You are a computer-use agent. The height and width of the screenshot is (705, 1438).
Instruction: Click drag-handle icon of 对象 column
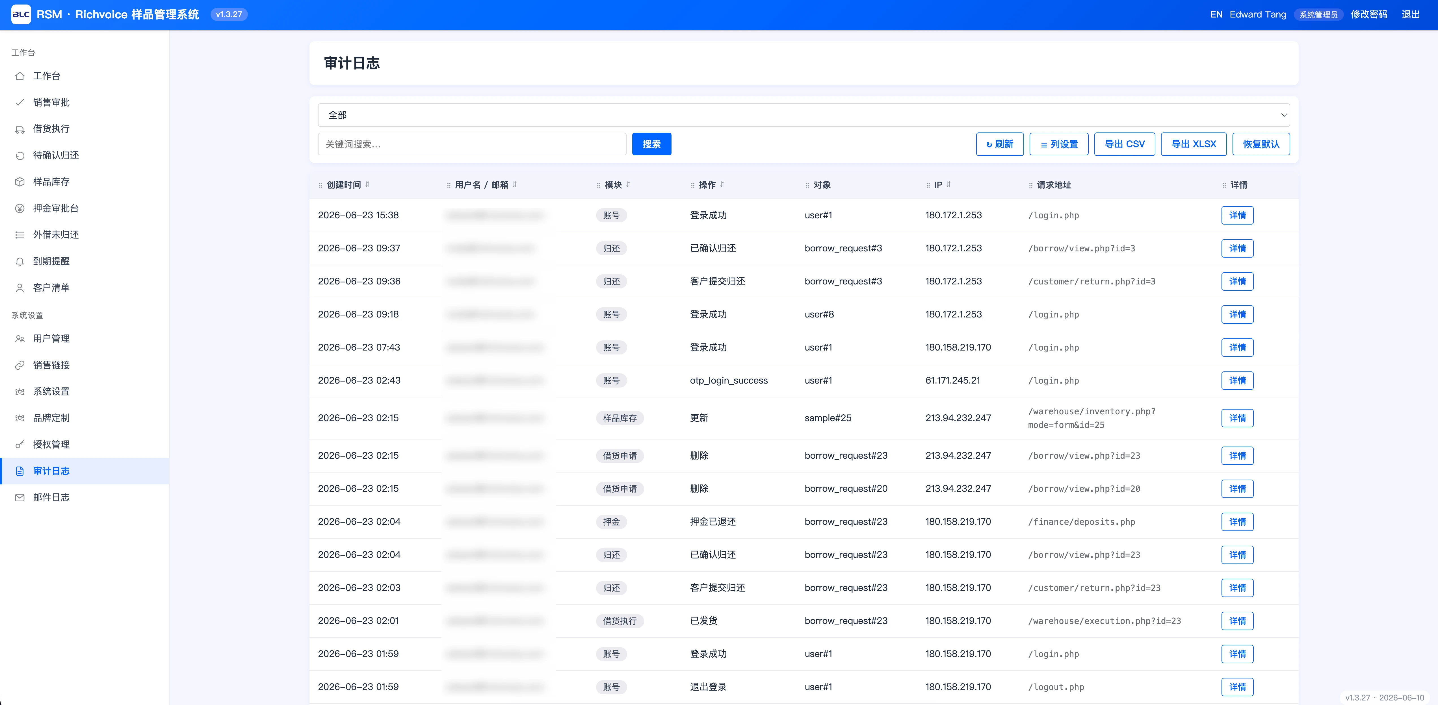[807, 185]
